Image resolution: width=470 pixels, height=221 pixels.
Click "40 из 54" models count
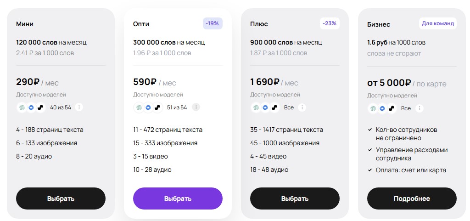click(x=61, y=108)
